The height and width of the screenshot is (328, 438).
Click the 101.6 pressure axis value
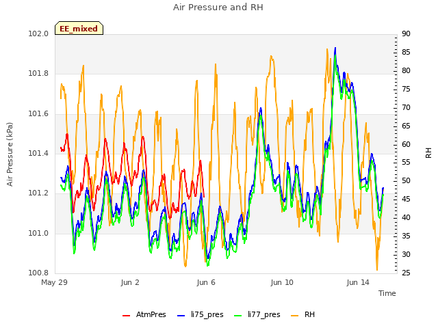[x=38, y=114]
